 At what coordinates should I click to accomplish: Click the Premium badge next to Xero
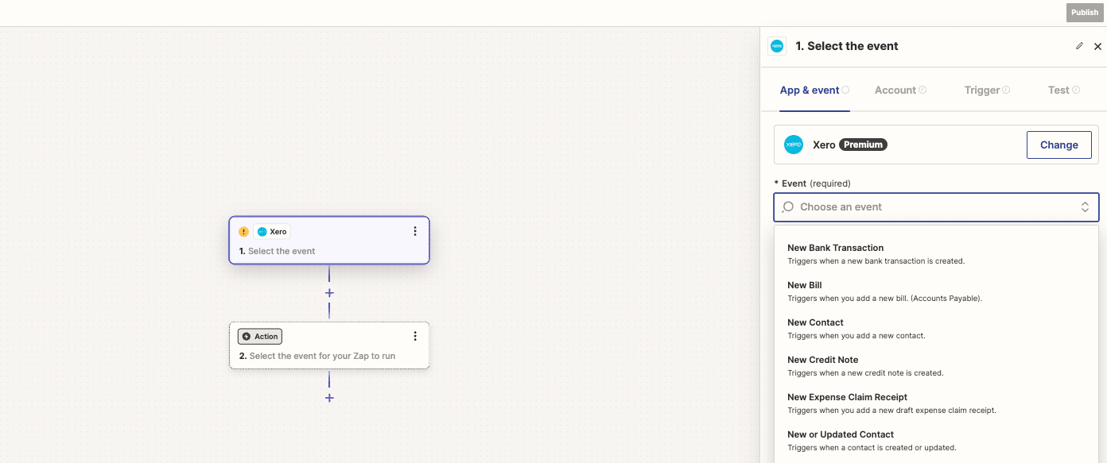click(863, 145)
